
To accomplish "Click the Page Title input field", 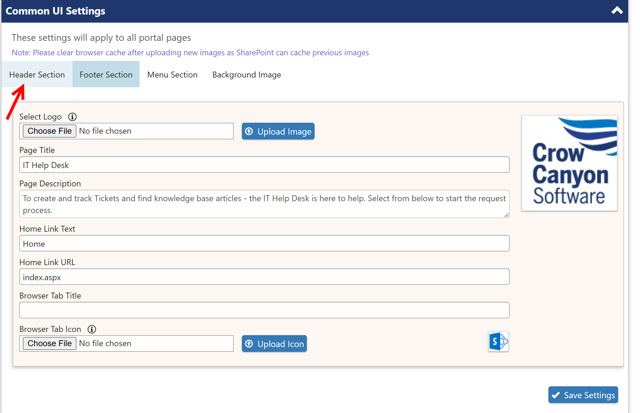I will pos(265,165).
